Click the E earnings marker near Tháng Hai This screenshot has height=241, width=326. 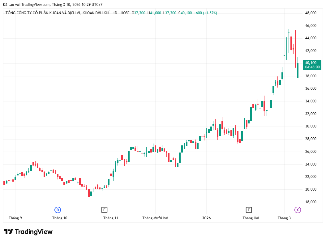248,210
